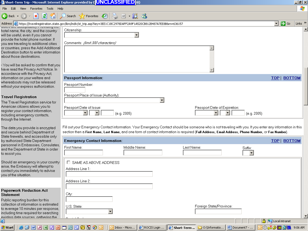308x231 pixels.
Task: Switch to Inbox window in taskbar
Action: point(122,228)
